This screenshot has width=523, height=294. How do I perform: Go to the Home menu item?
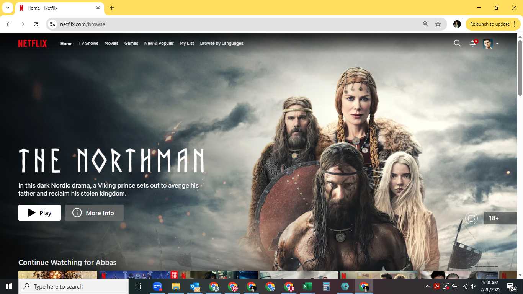[x=66, y=44]
